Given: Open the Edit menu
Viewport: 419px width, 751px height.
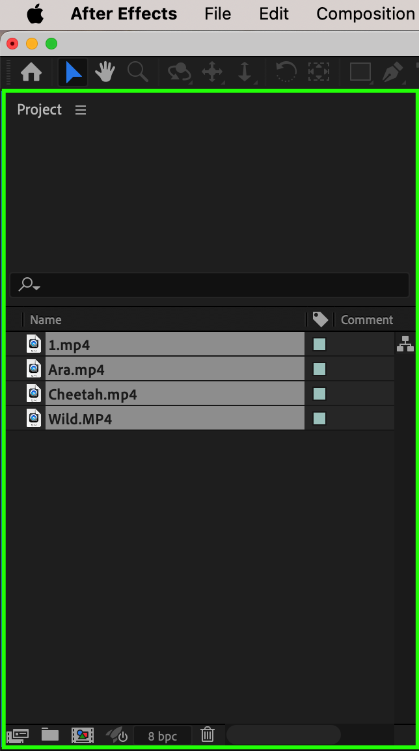Looking at the screenshot, I should pos(274,14).
